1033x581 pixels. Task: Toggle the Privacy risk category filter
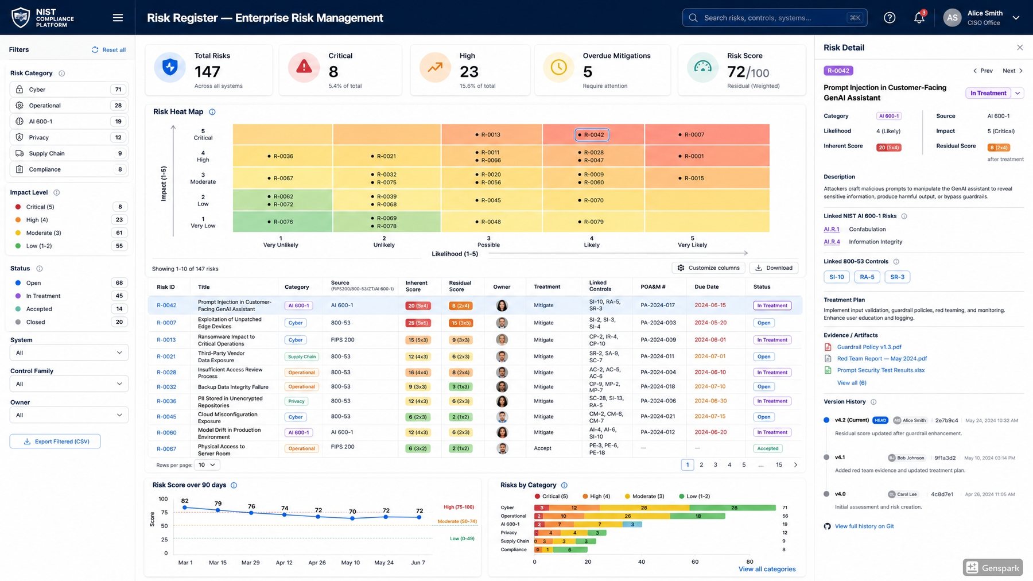pyautogui.click(x=69, y=138)
